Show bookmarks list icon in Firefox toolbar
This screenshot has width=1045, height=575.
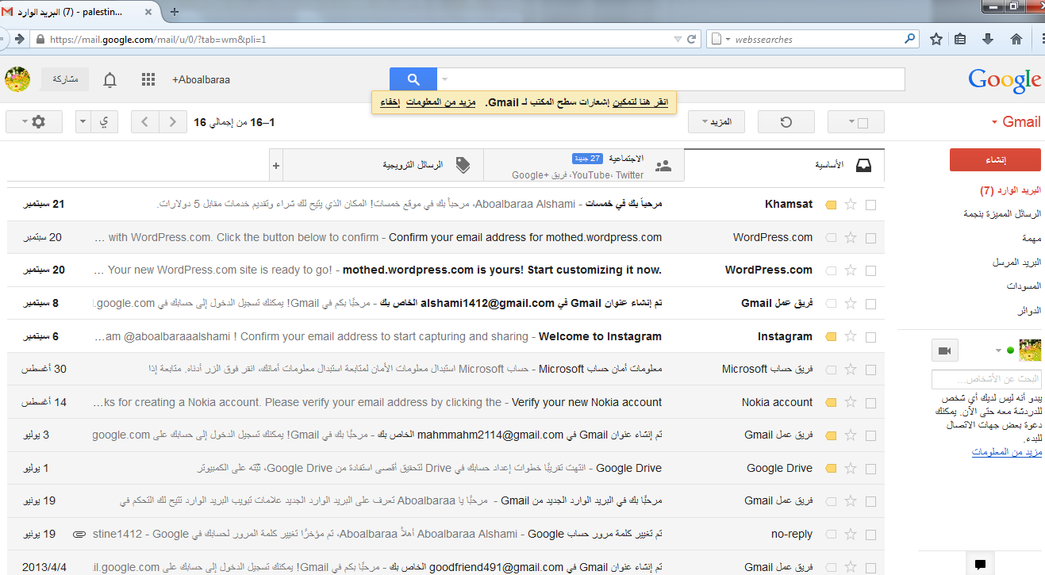coord(960,39)
